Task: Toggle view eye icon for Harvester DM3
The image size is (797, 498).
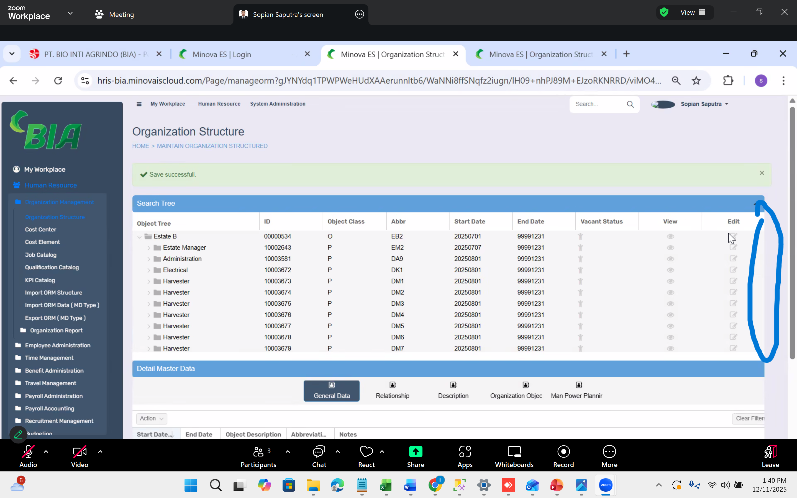Action: [670, 304]
